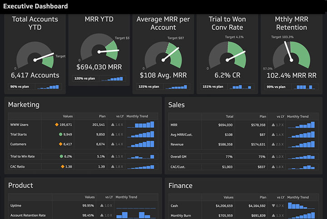The width and height of the screenshot is (327, 219).
Task: Select the Marketing section heading
Action: point(24,104)
